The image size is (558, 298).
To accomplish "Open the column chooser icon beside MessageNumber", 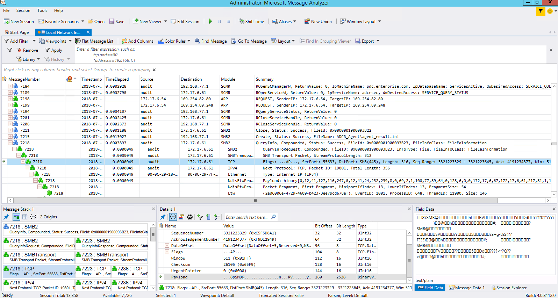I will (x=5, y=79).
